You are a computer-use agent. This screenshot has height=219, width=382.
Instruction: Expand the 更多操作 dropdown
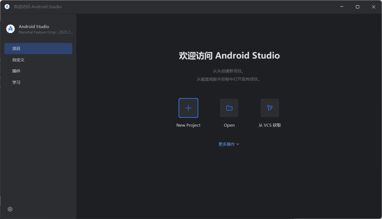(229, 144)
